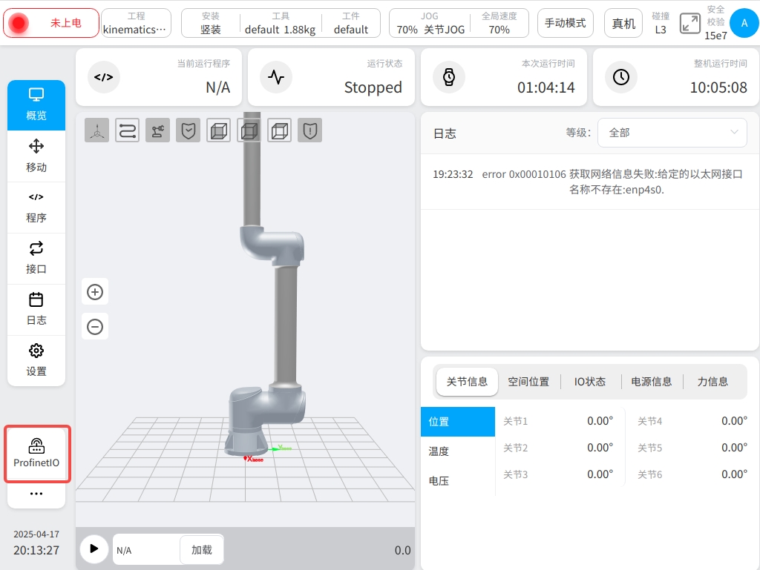The image size is (760, 570).
Task: Click the shield with exclamation icon
Action: (309, 130)
